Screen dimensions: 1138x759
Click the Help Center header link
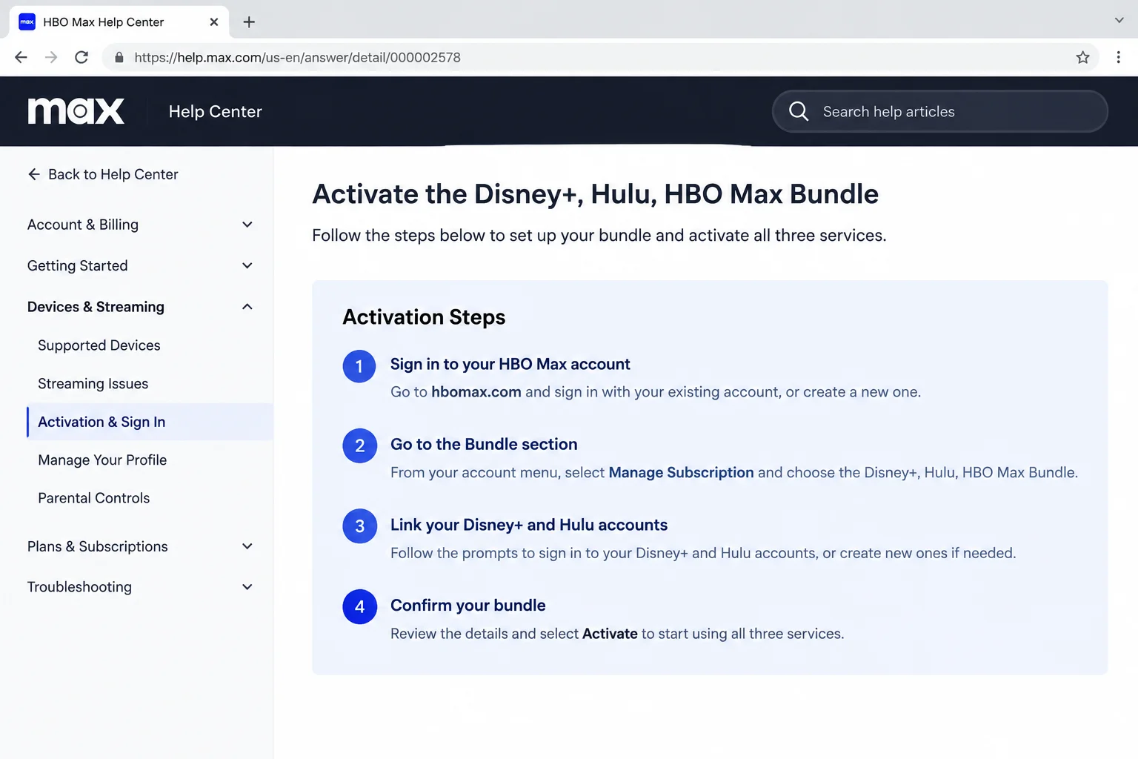click(x=215, y=111)
